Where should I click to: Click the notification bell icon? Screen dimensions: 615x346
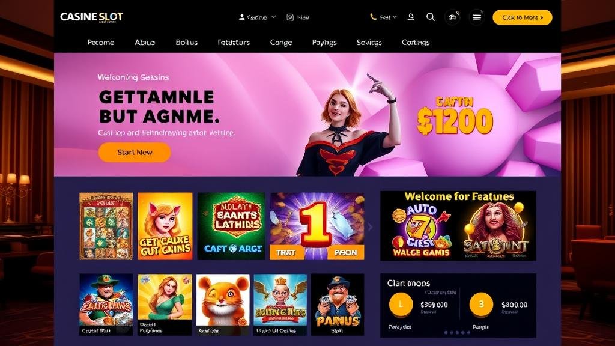(411, 17)
